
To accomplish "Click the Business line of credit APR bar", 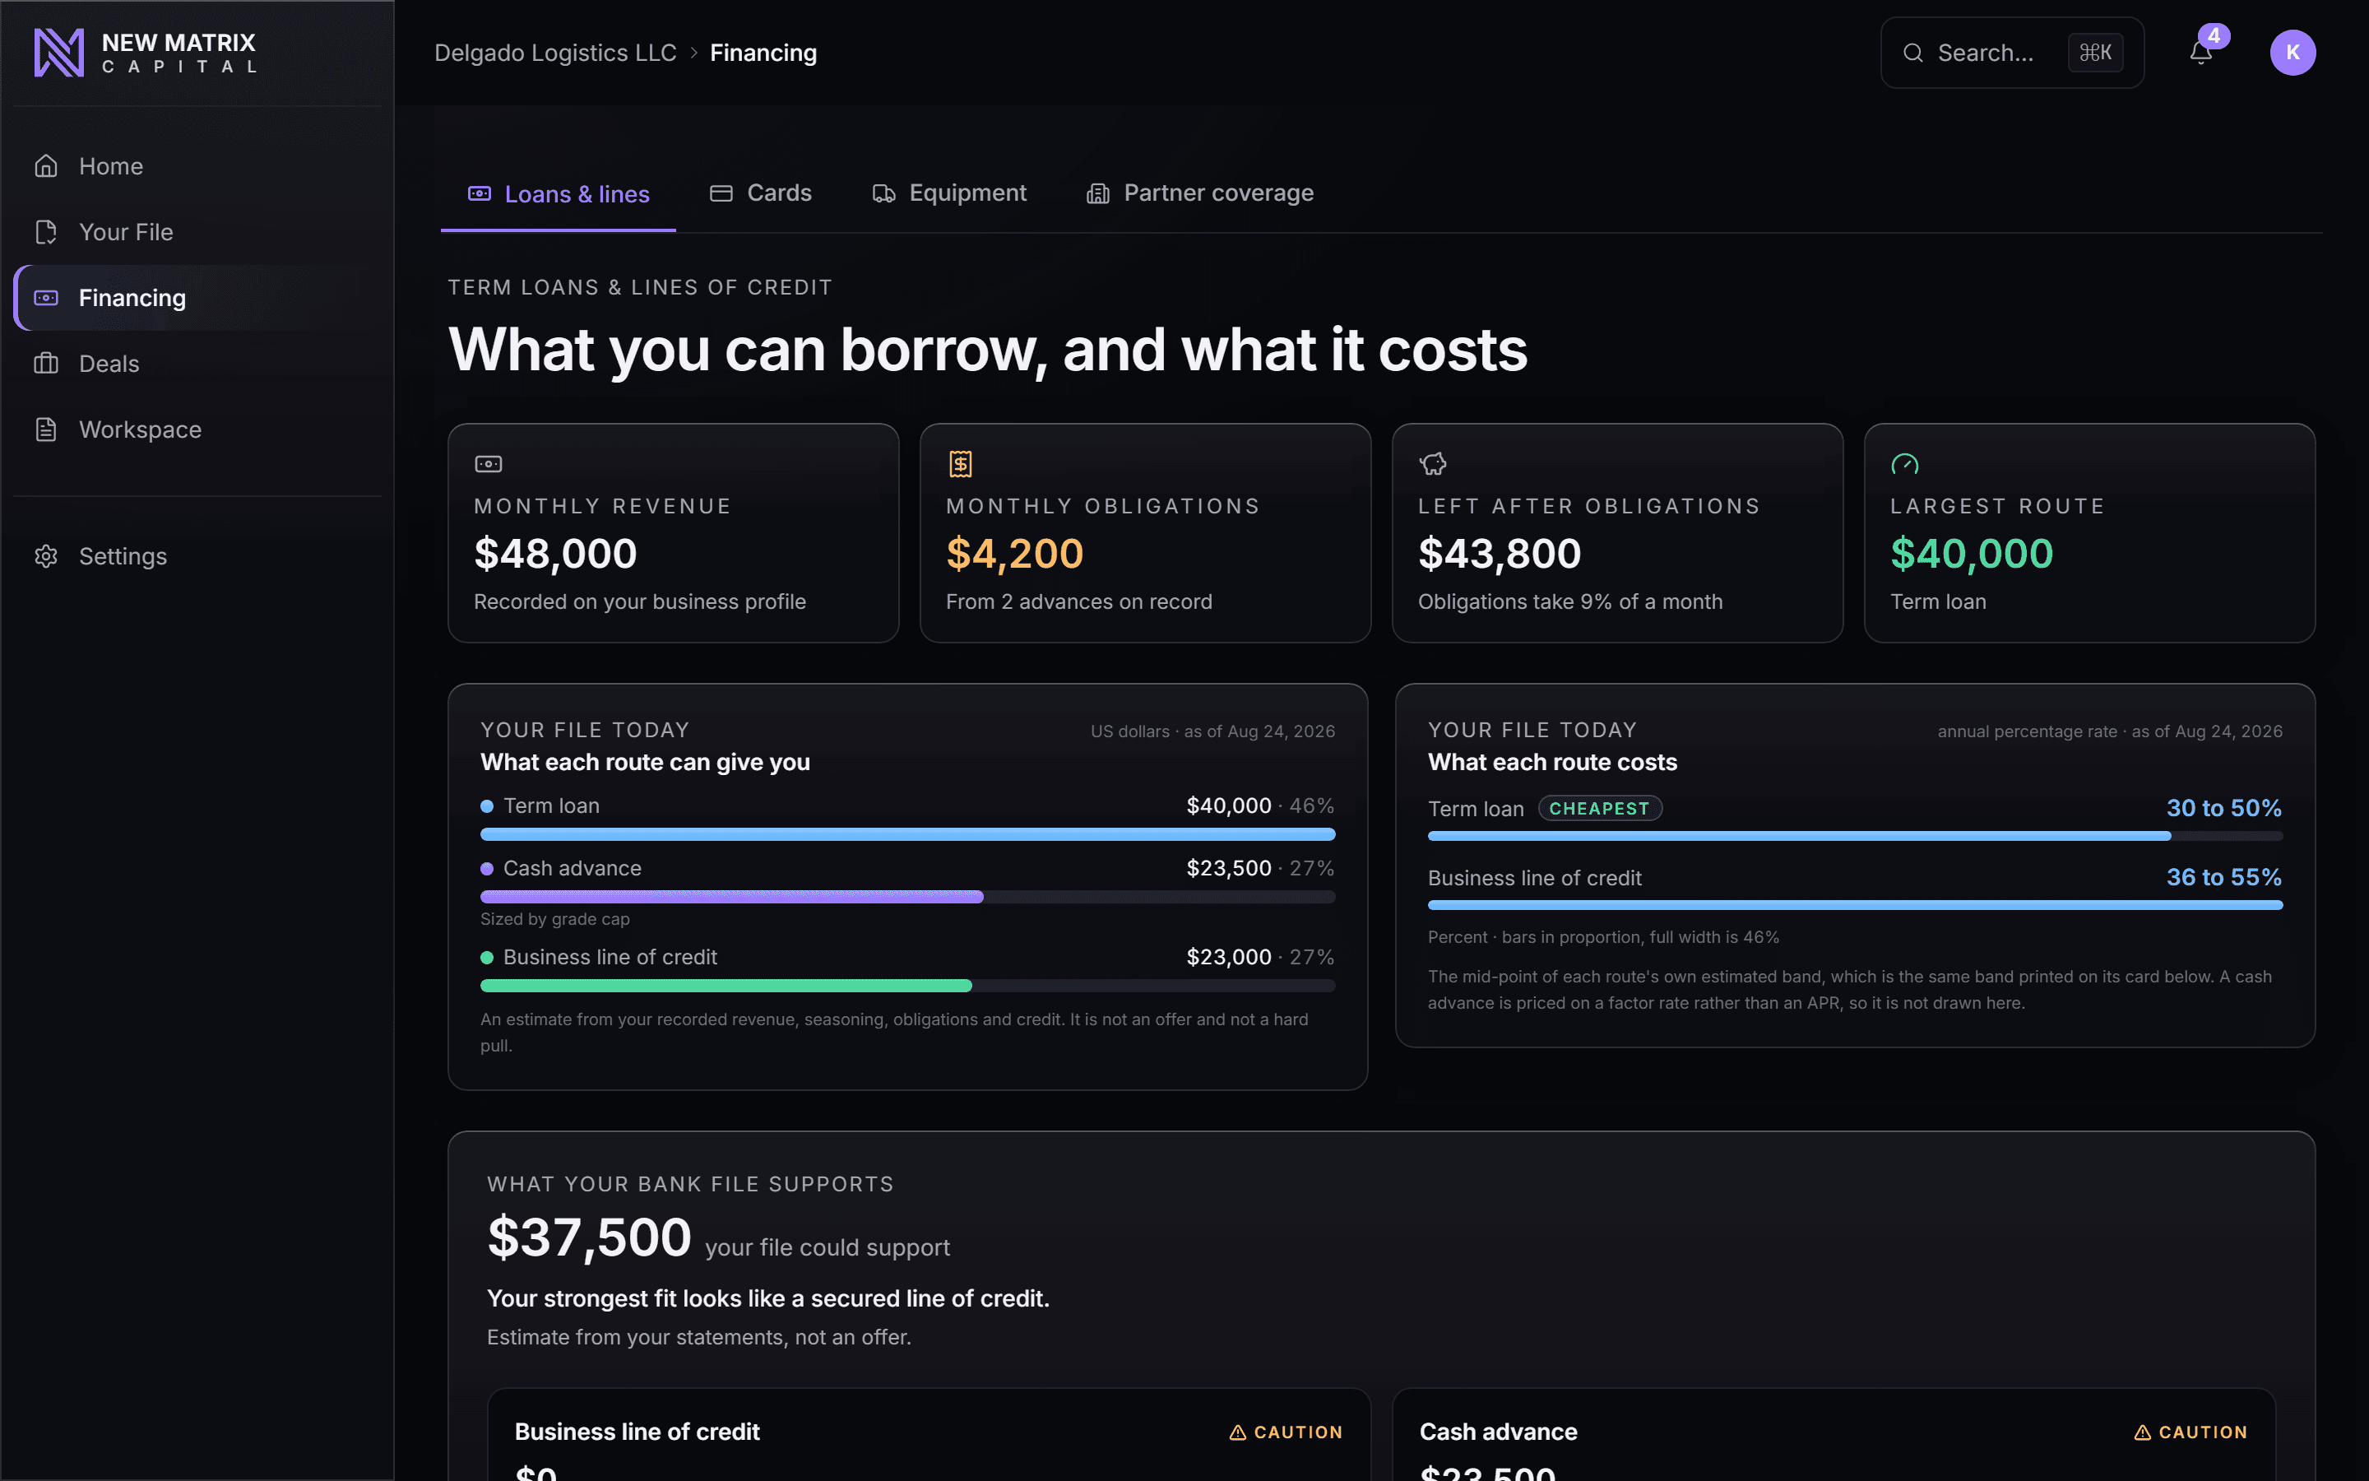I will pyautogui.click(x=1855, y=905).
